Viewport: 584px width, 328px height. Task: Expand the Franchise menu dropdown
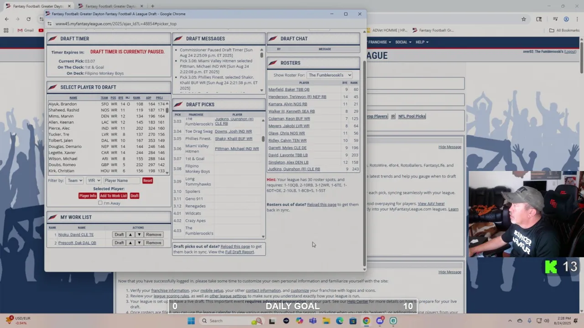coord(380,42)
